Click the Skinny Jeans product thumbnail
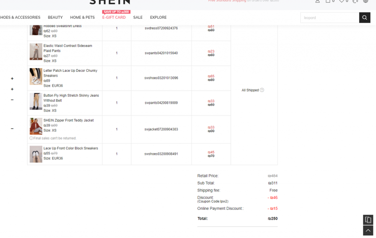 tap(36, 101)
